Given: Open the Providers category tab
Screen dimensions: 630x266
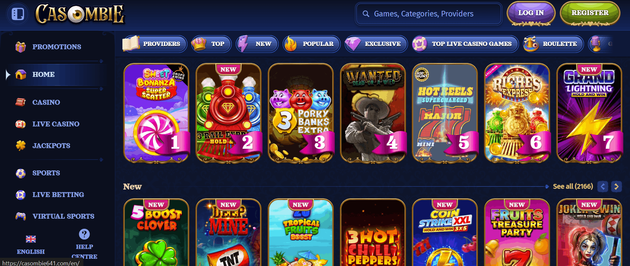Looking at the screenshot, I should coord(155,44).
